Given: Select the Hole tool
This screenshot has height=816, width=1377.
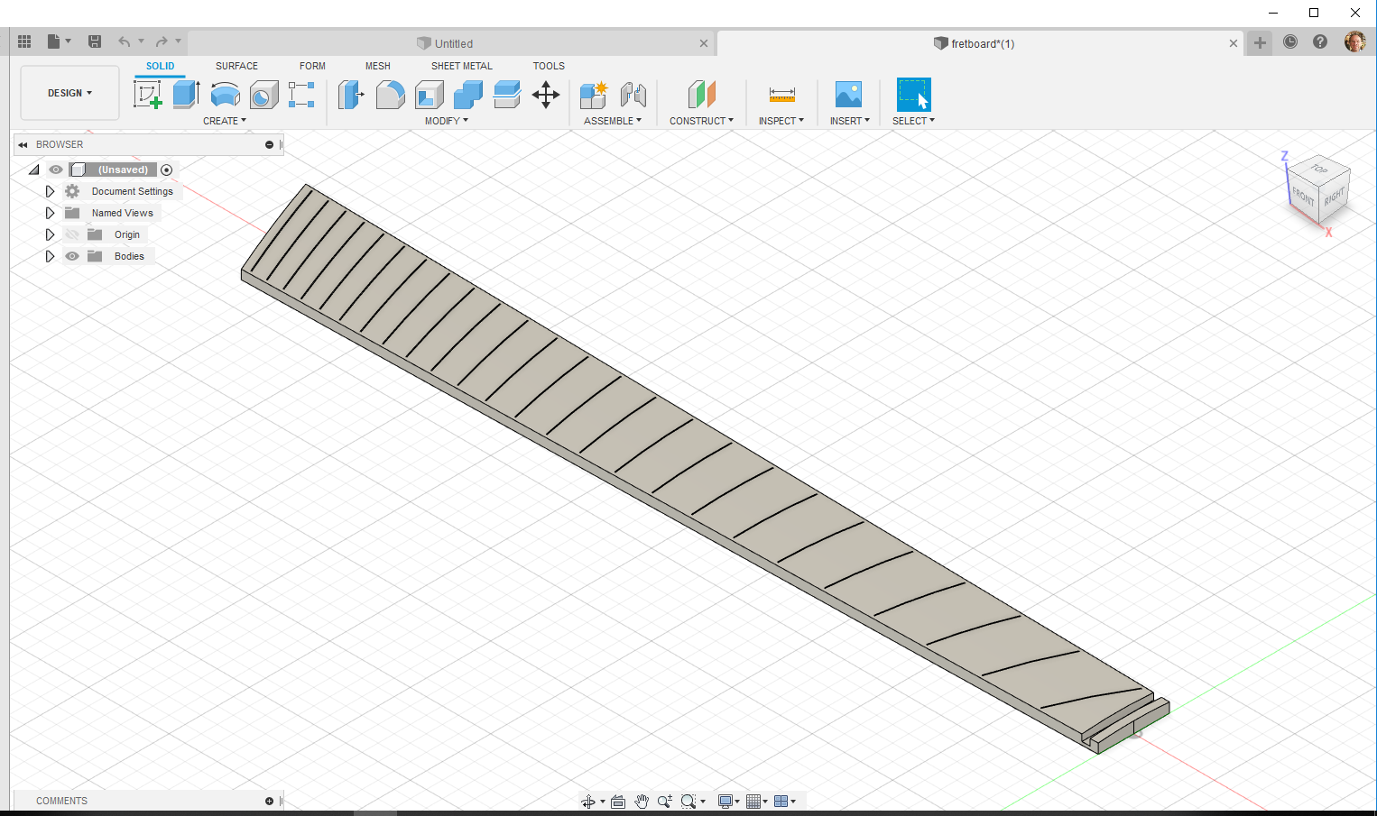Looking at the screenshot, I should pyautogui.click(x=263, y=94).
